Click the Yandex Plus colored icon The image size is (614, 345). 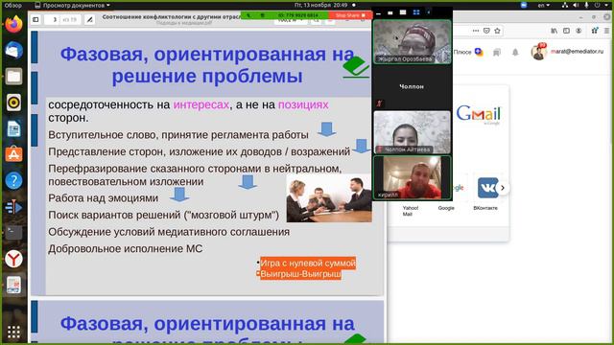(x=479, y=52)
